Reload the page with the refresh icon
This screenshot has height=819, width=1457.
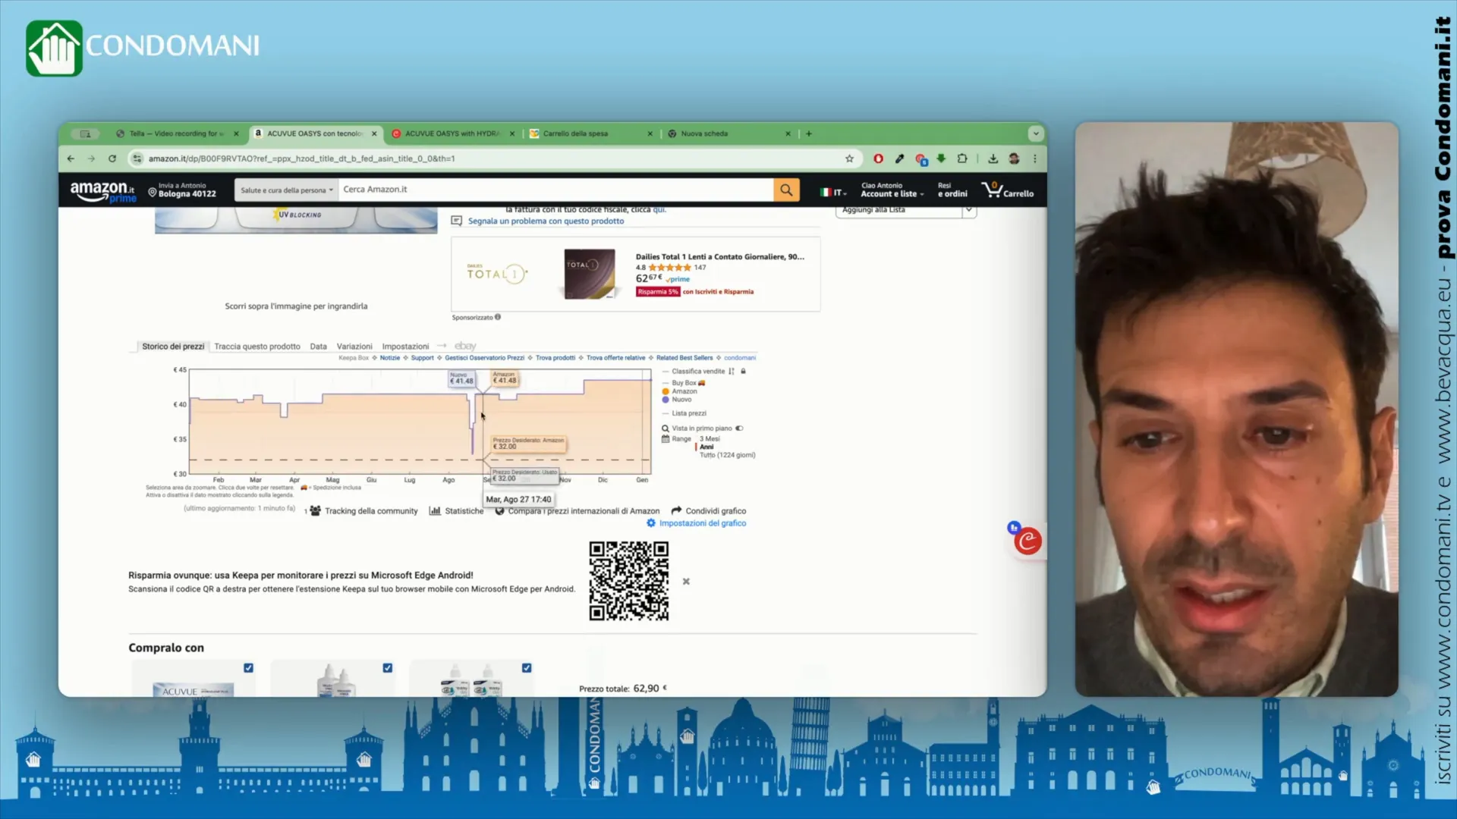coord(112,158)
